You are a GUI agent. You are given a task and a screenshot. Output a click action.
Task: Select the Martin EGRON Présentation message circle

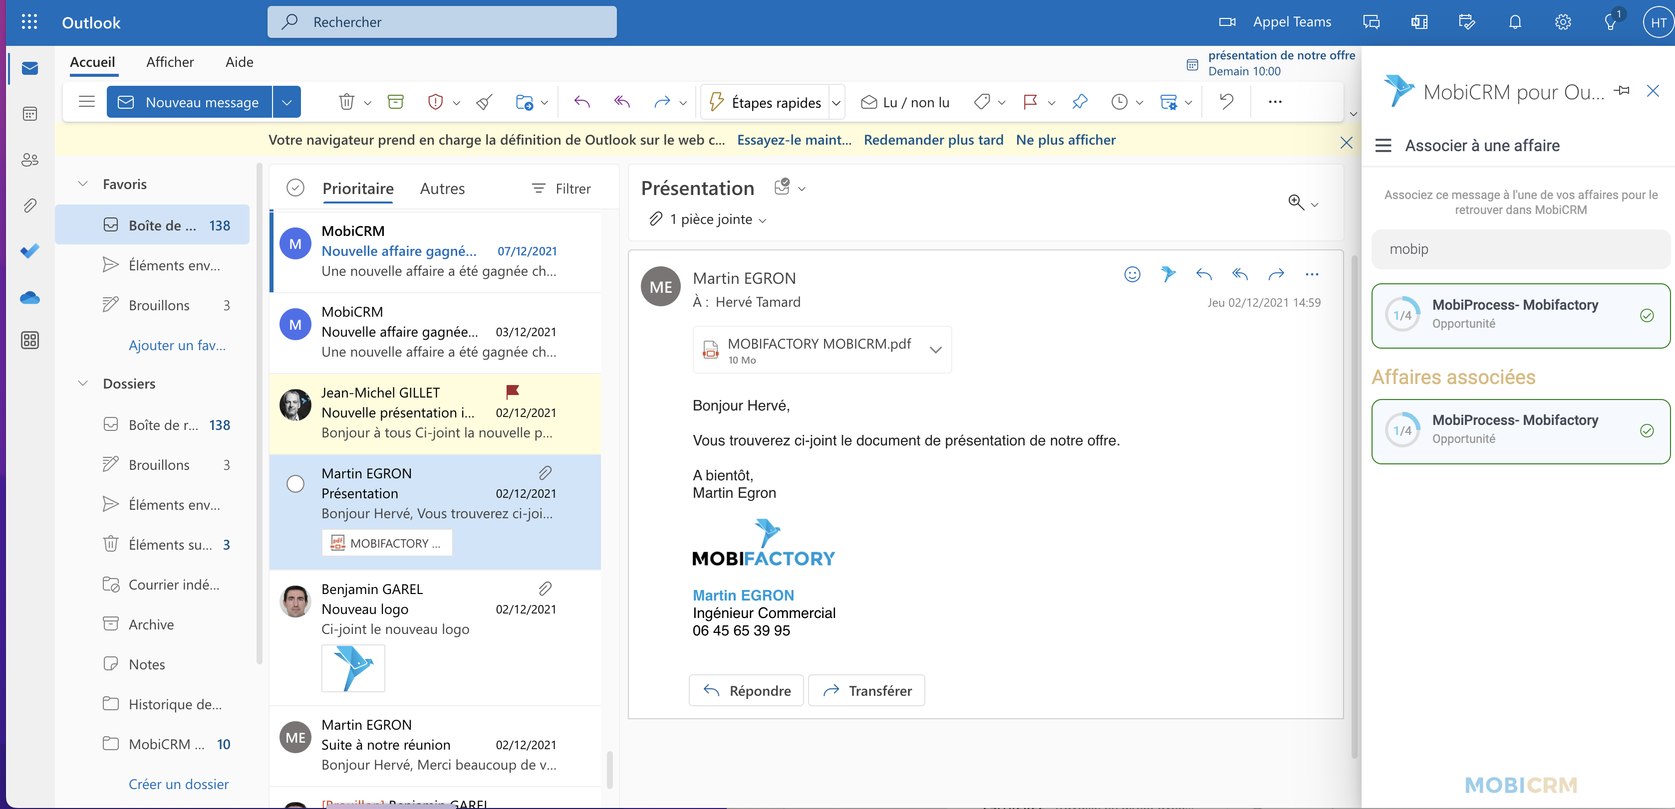(295, 484)
